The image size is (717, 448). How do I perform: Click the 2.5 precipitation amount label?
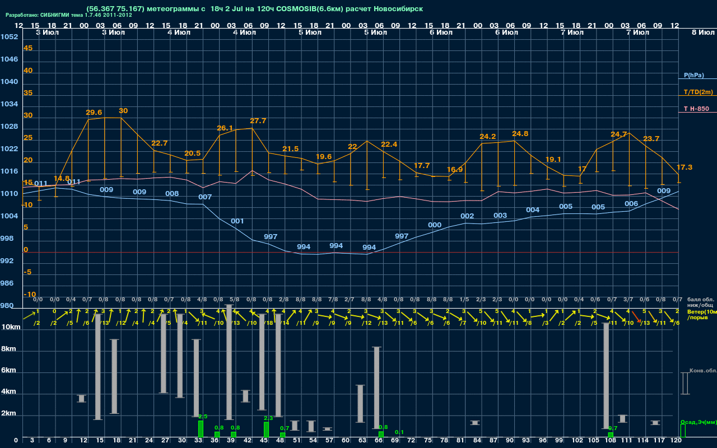(x=203, y=417)
